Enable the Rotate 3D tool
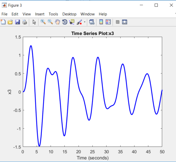This screenshot has width=176, height=162. (x=65, y=22)
